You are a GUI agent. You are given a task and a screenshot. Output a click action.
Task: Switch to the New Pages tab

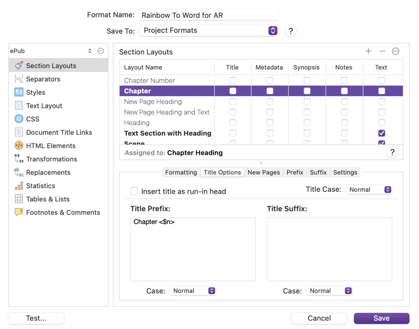pos(264,172)
